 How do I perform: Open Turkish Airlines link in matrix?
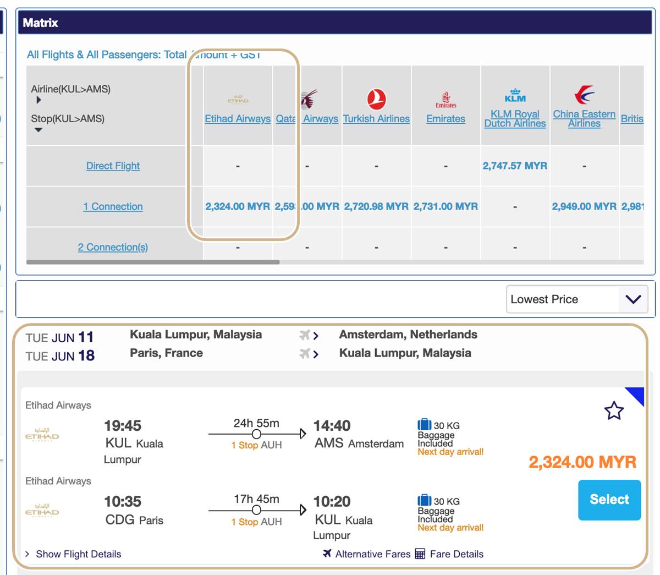377,118
